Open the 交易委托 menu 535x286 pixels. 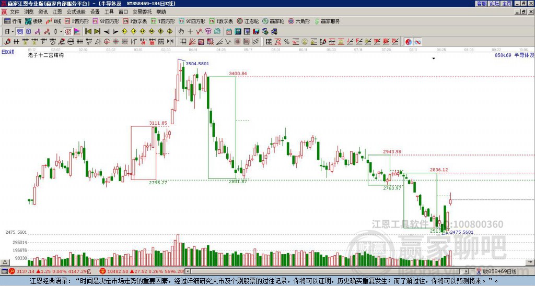tap(142, 12)
